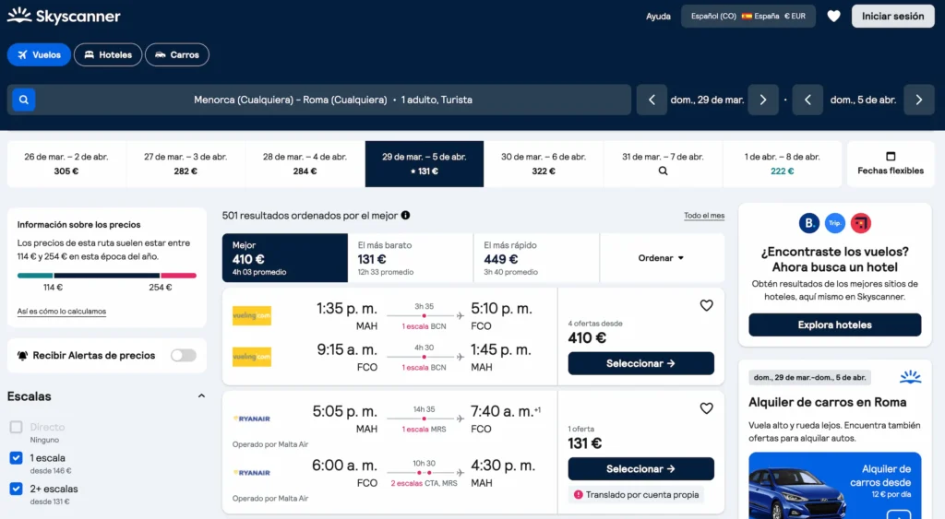
Task: Click the price range bar indicator
Action: point(107,275)
